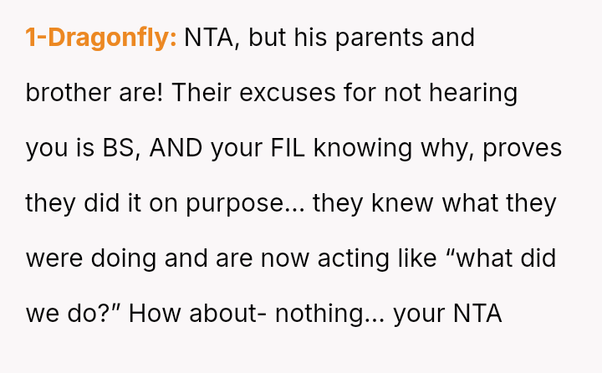Click the word "doing"
Image resolution: width=602 pixels, height=373 pixels.
click(124, 259)
